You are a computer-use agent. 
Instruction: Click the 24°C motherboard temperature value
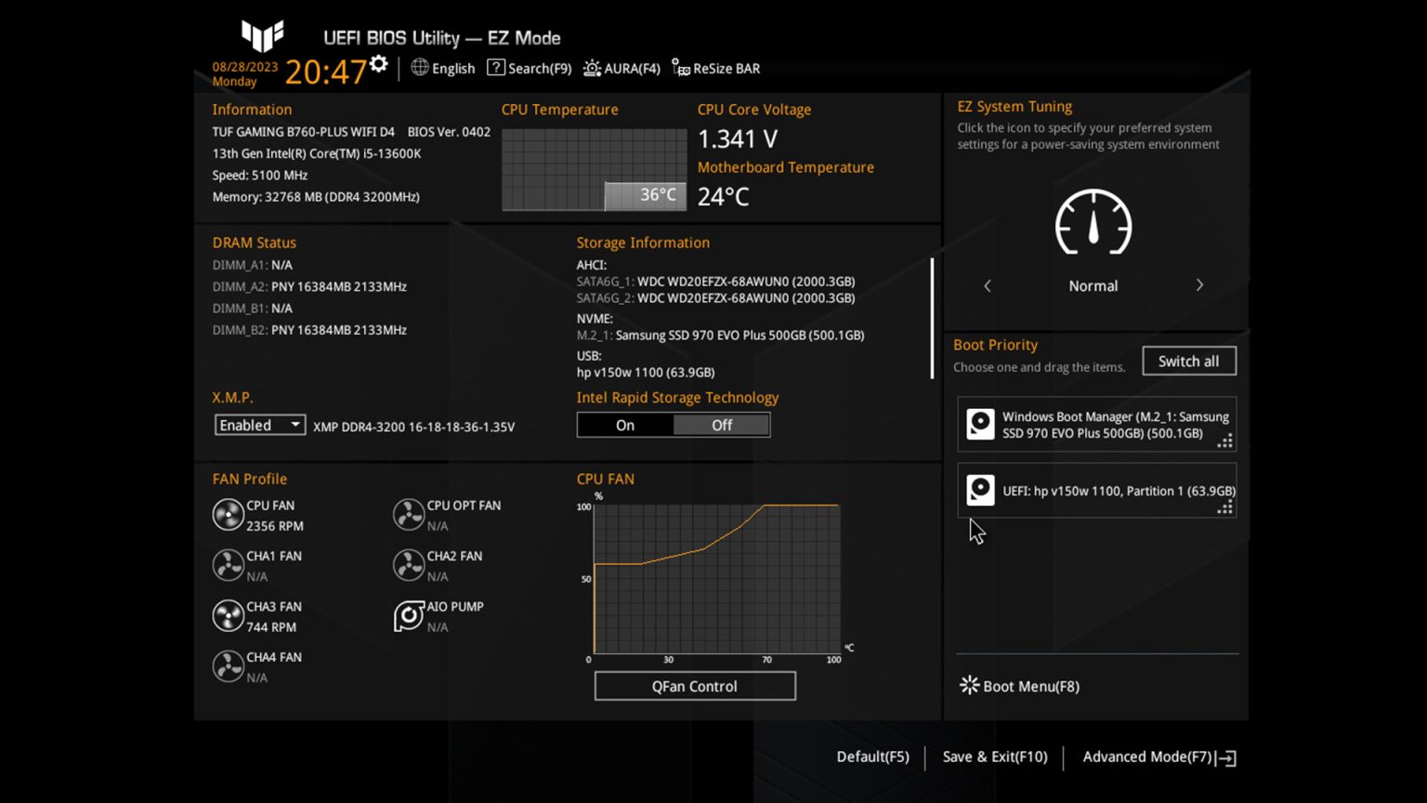[x=723, y=196]
